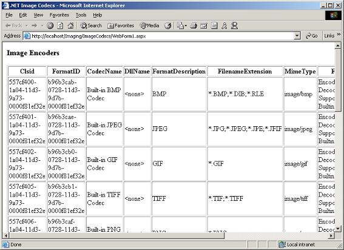344x250 pixels.
Task: Click the *.JPG;*.JPEG;*.JPE;*.JFIF cell
Action: pos(245,129)
